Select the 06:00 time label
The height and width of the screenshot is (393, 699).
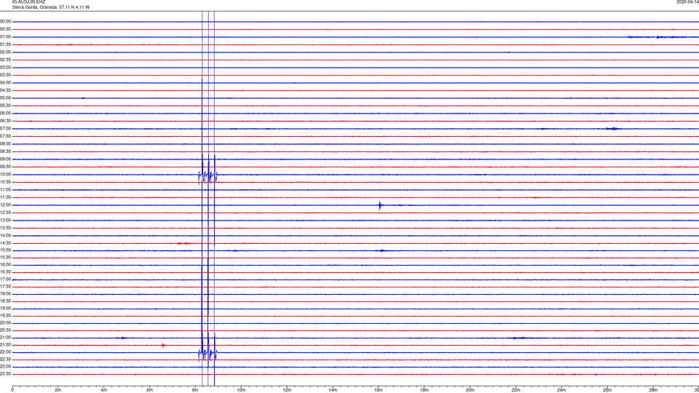[5, 114]
